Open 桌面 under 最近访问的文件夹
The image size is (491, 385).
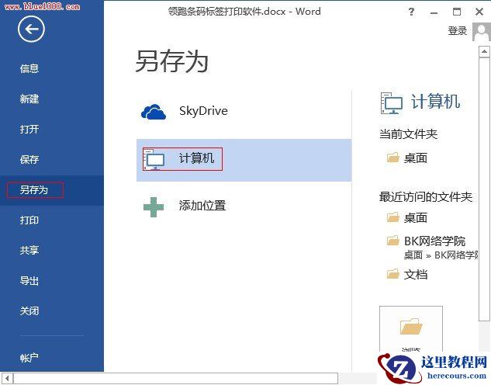tap(416, 217)
